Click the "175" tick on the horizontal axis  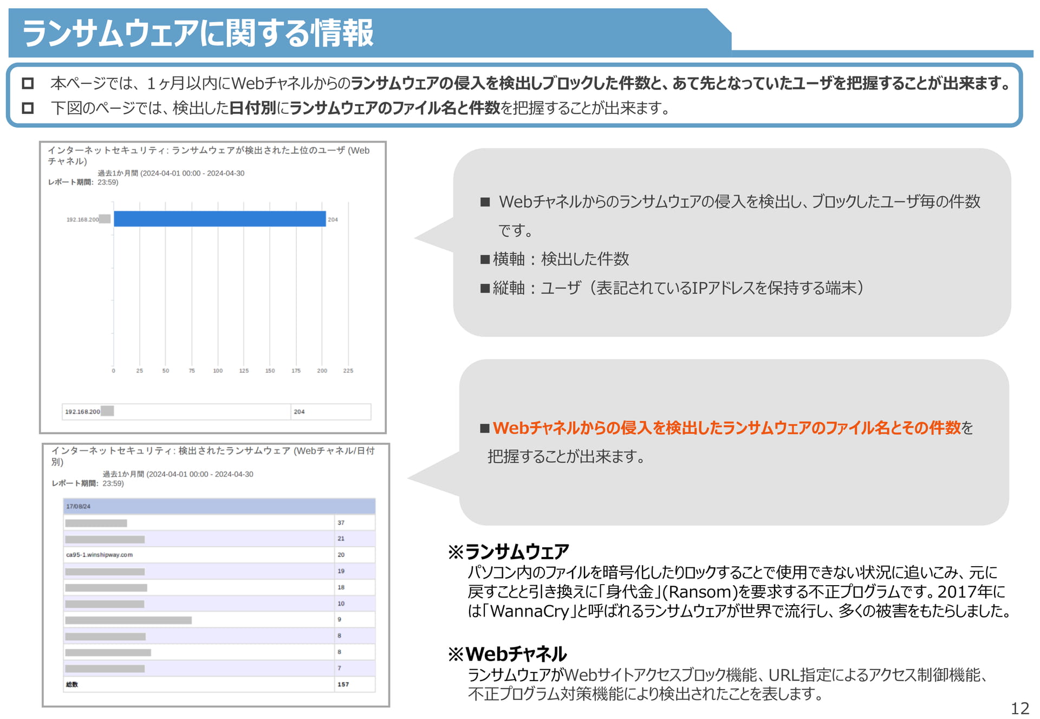(296, 371)
